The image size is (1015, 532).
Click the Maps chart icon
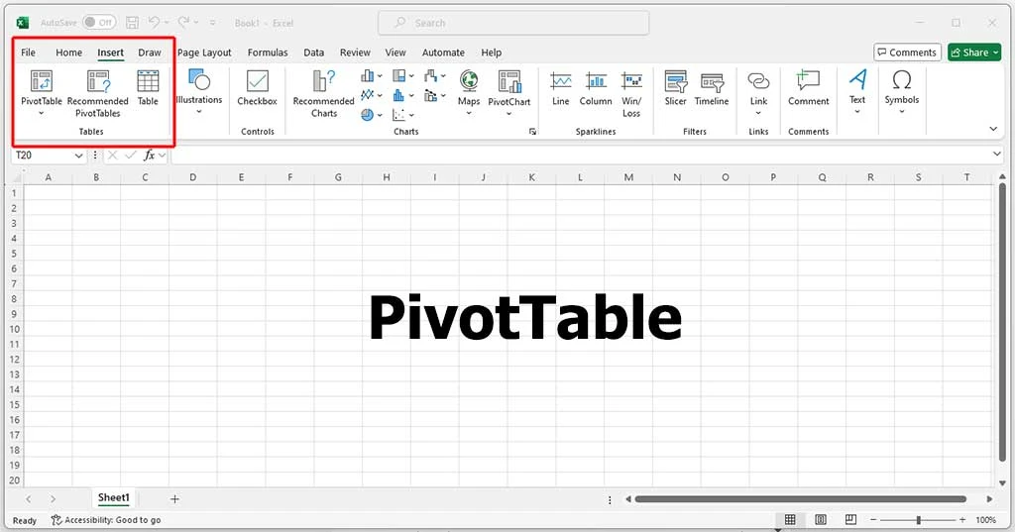(x=469, y=81)
